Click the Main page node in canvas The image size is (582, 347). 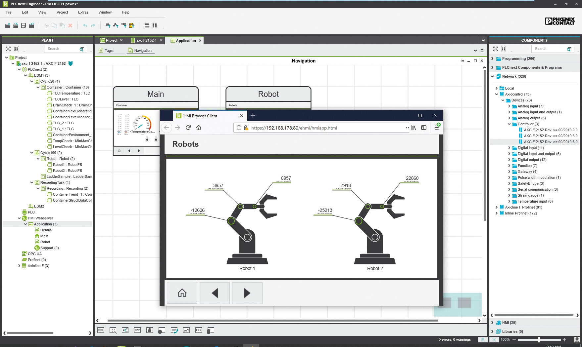(x=156, y=94)
